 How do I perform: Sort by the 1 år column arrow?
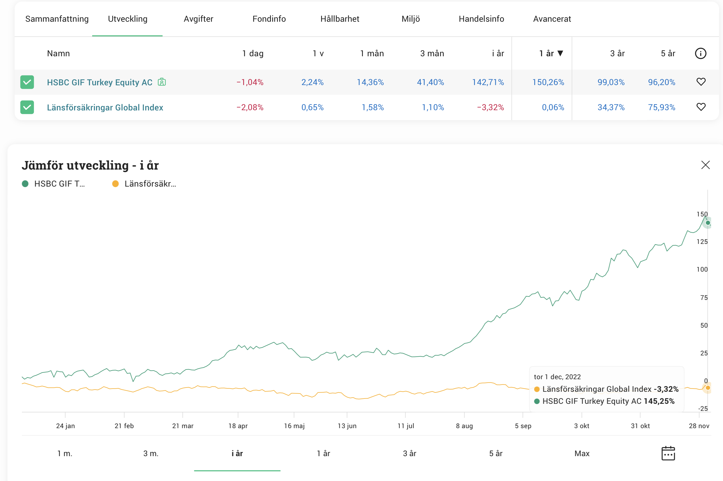[560, 53]
